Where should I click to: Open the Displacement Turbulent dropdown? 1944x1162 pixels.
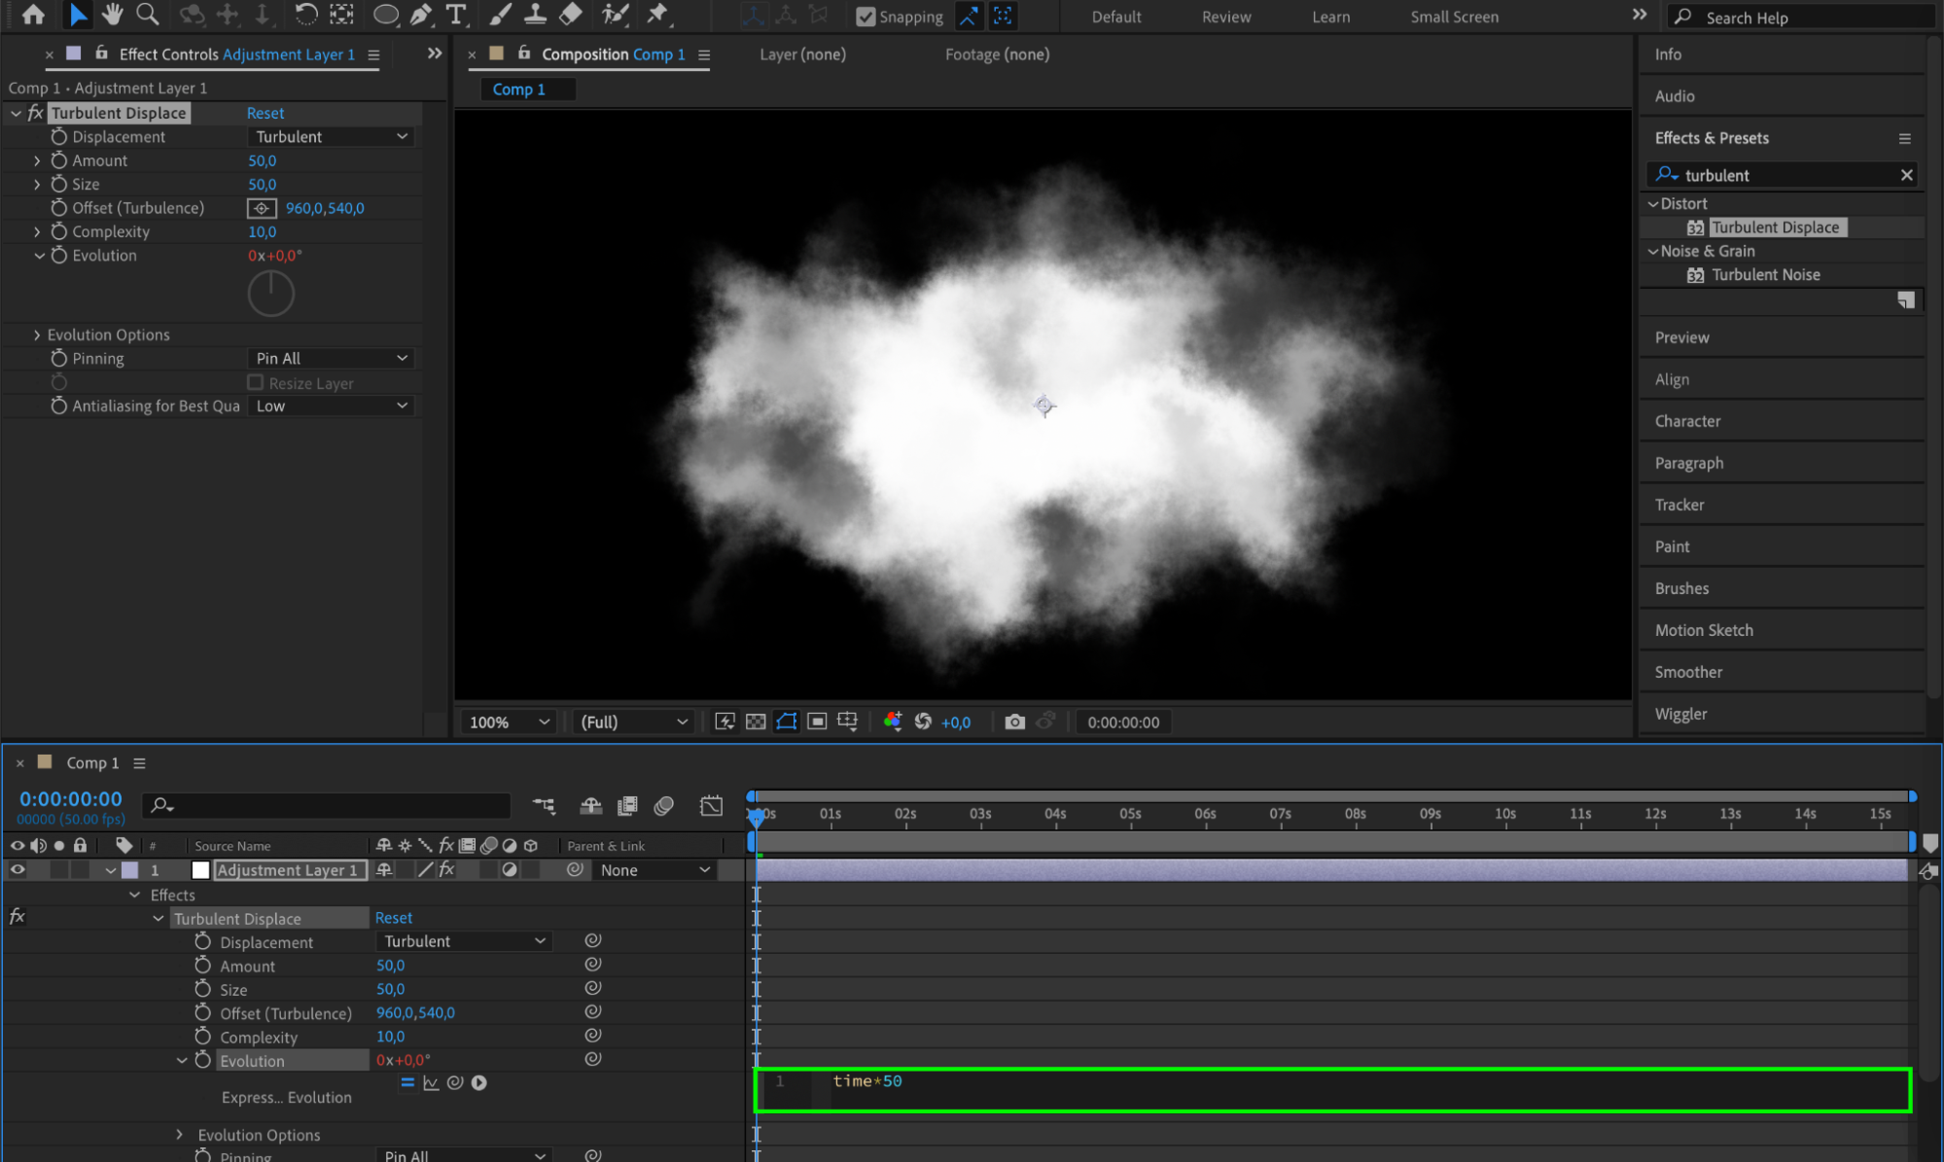(332, 137)
